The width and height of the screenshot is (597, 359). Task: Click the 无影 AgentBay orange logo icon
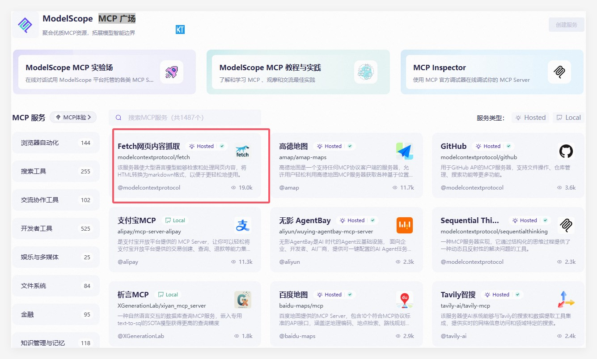click(404, 225)
